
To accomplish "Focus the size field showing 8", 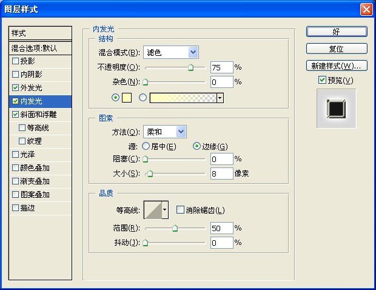I will click(222, 174).
